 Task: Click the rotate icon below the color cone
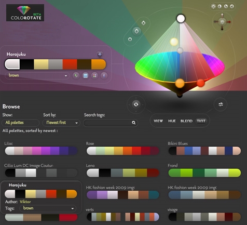point(136,104)
